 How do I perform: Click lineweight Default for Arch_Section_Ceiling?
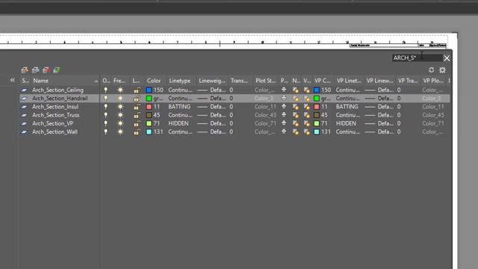coord(211,90)
